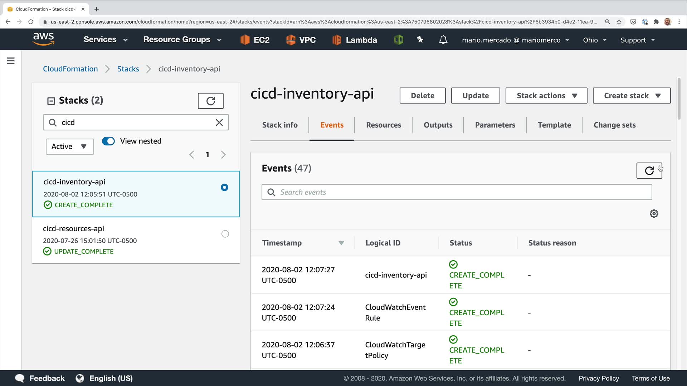Refresh the Stacks list
687x386 pixels.
(210, 101)
